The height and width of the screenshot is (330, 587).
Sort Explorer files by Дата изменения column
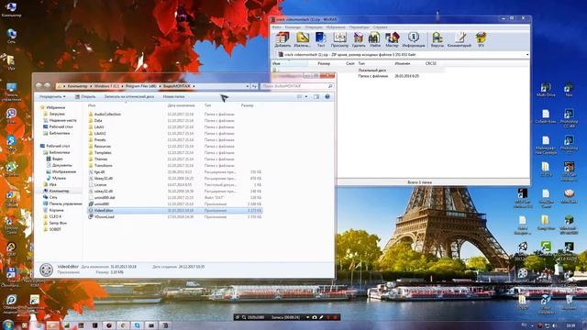[181, 105]
